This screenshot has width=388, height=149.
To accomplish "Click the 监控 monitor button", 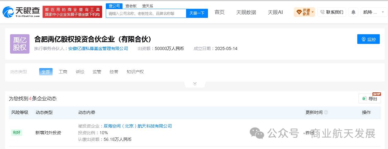I will pyautogui.click(x=369, y=39).
